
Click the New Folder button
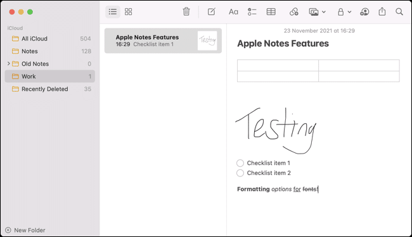[x=25, y=230]
